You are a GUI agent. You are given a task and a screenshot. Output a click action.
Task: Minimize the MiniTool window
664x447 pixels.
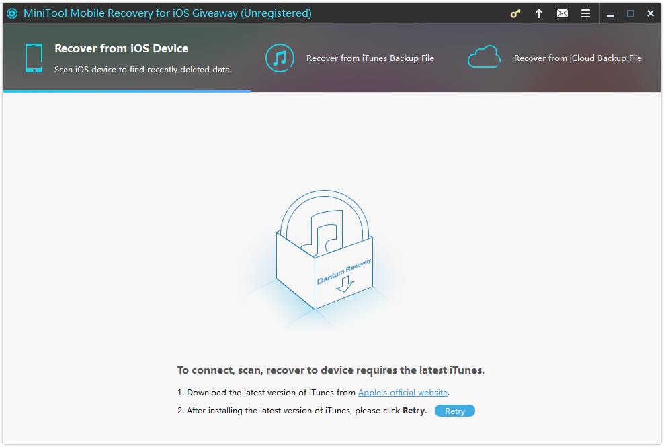point(610,14)
